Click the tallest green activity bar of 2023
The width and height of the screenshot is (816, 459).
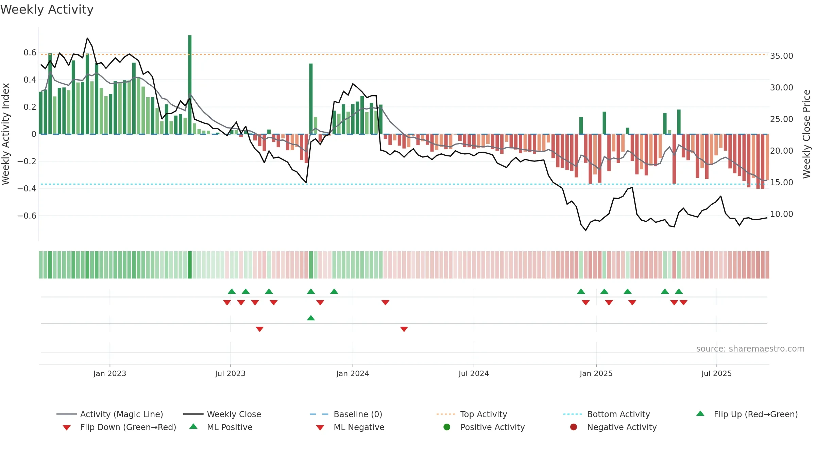tap(190, 84)
